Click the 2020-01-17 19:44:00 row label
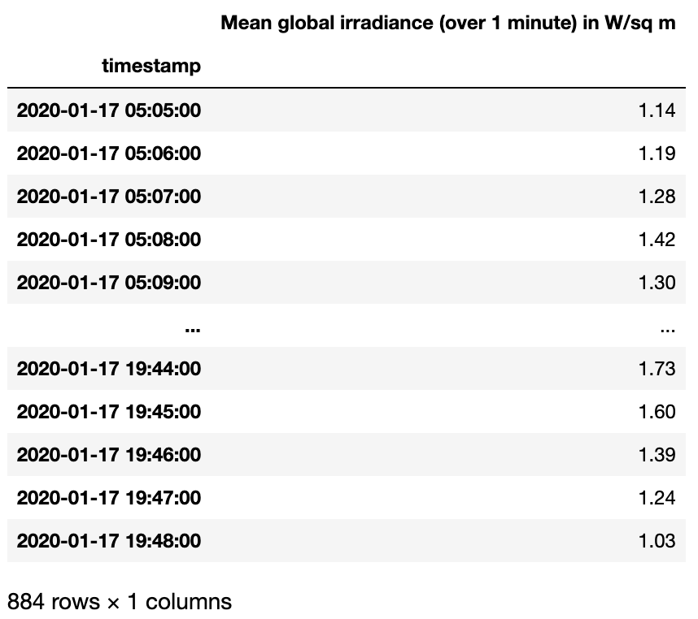 pos(109,369)
